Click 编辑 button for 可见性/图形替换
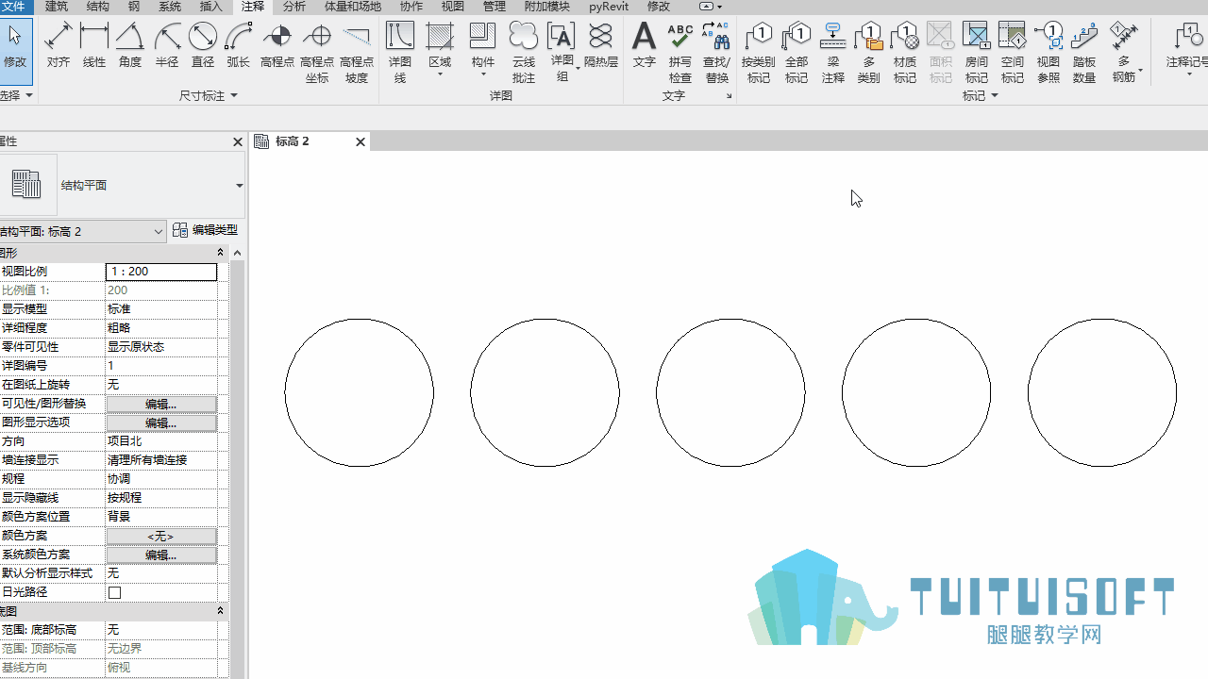Screen dimensions: 1208x679 (161, 404)
